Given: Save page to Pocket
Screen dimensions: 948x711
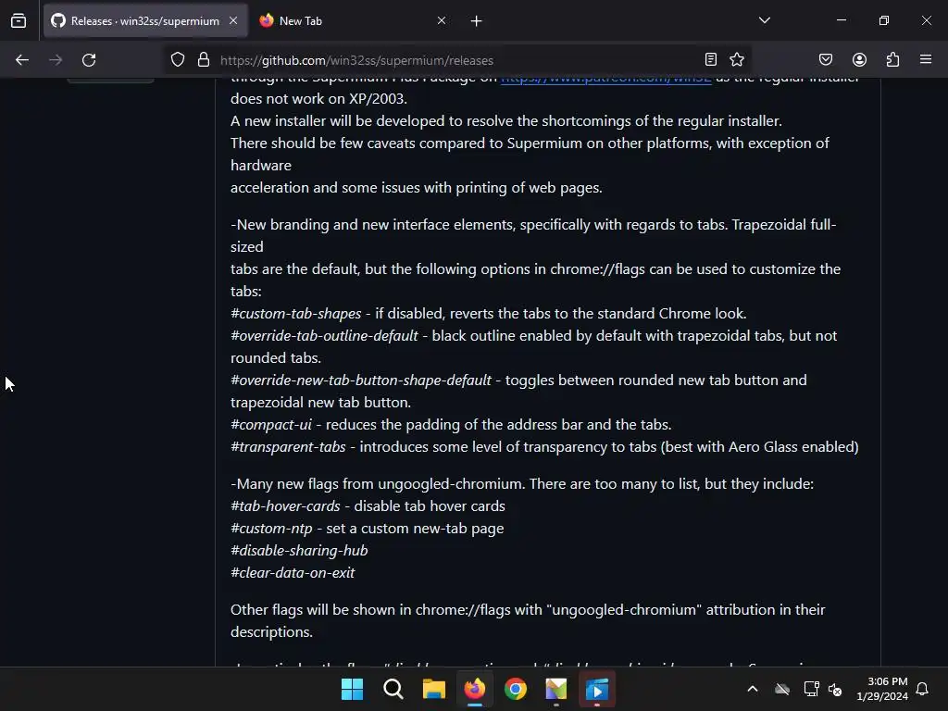Looking at the screenshot, I should [825, 59].
